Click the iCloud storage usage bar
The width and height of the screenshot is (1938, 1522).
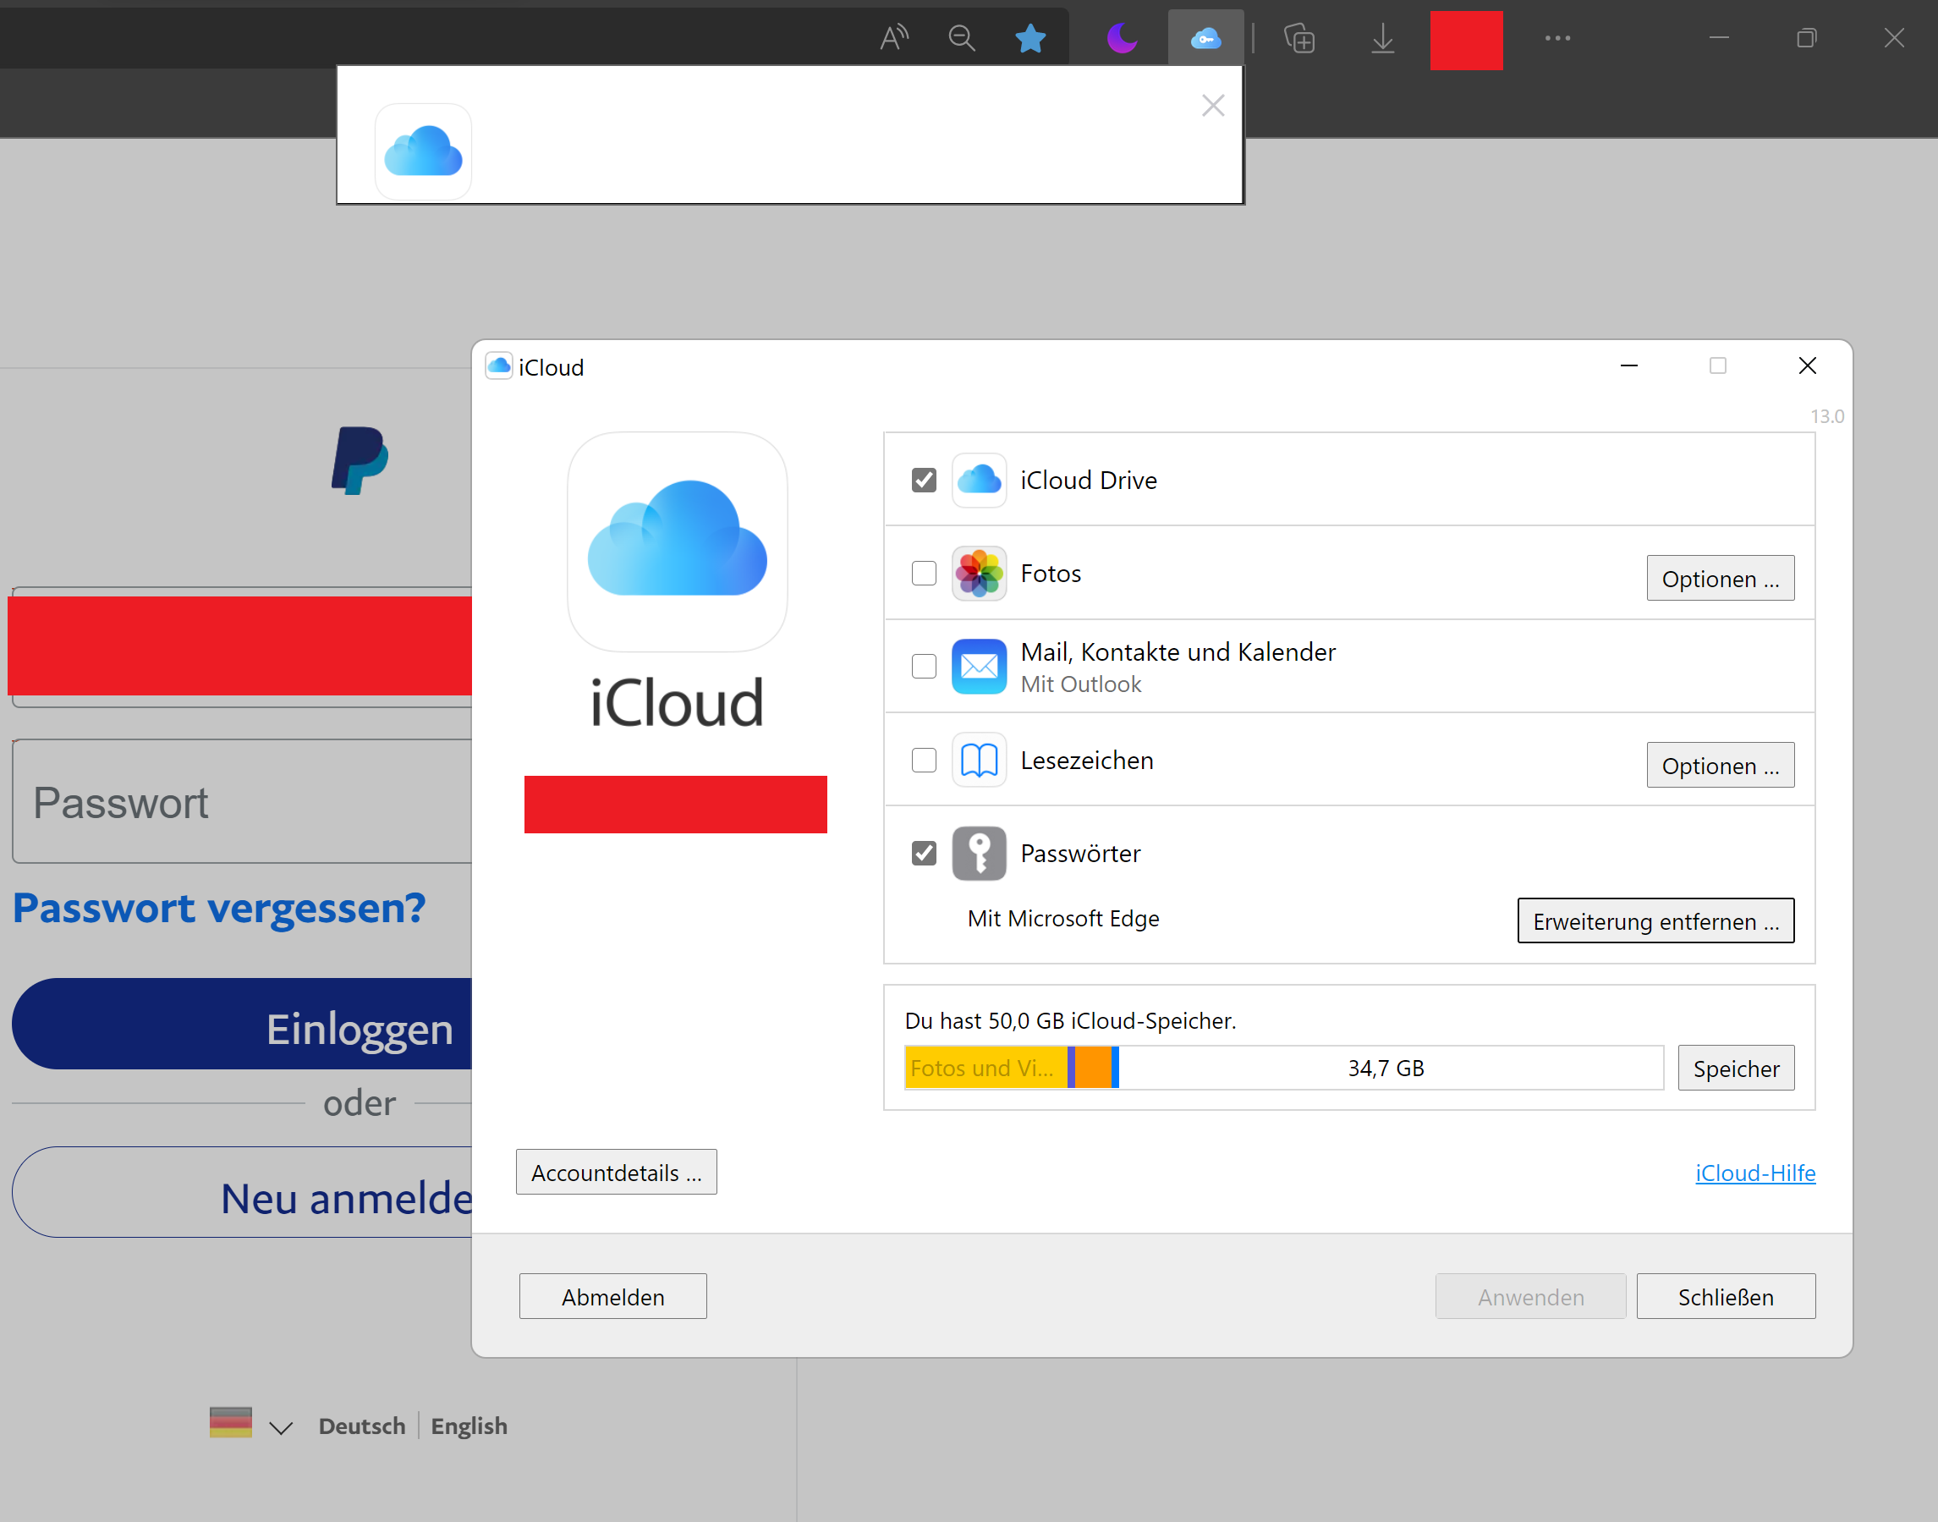(x=1283, y=1068)
